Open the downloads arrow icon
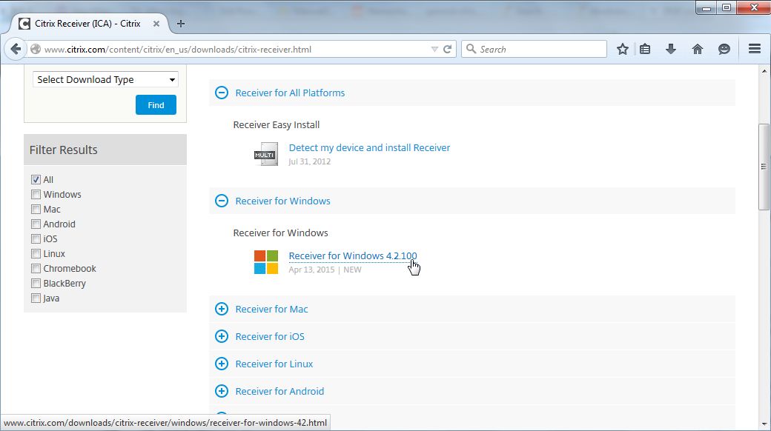This screenshot has height=431, width=771. click(x=671, y=50)
